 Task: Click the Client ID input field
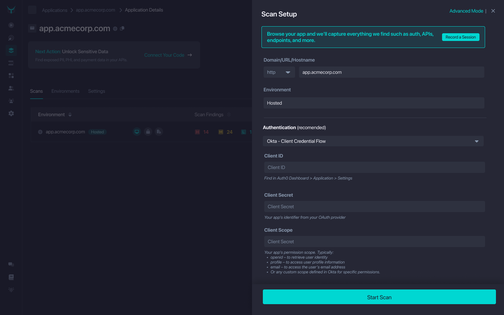click(374, 167)
